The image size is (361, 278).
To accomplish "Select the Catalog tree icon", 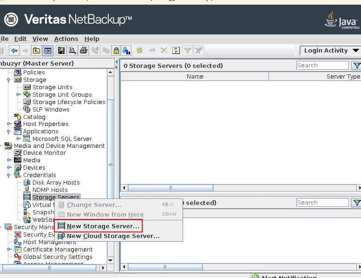I will (x=18, y=117).
